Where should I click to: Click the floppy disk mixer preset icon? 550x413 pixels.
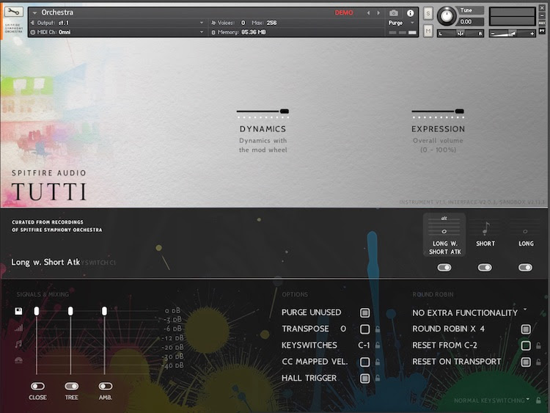[18, 312]
